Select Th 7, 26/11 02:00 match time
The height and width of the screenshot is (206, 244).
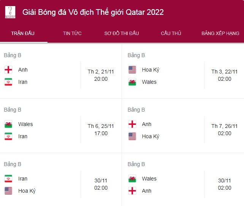(225, 130)
